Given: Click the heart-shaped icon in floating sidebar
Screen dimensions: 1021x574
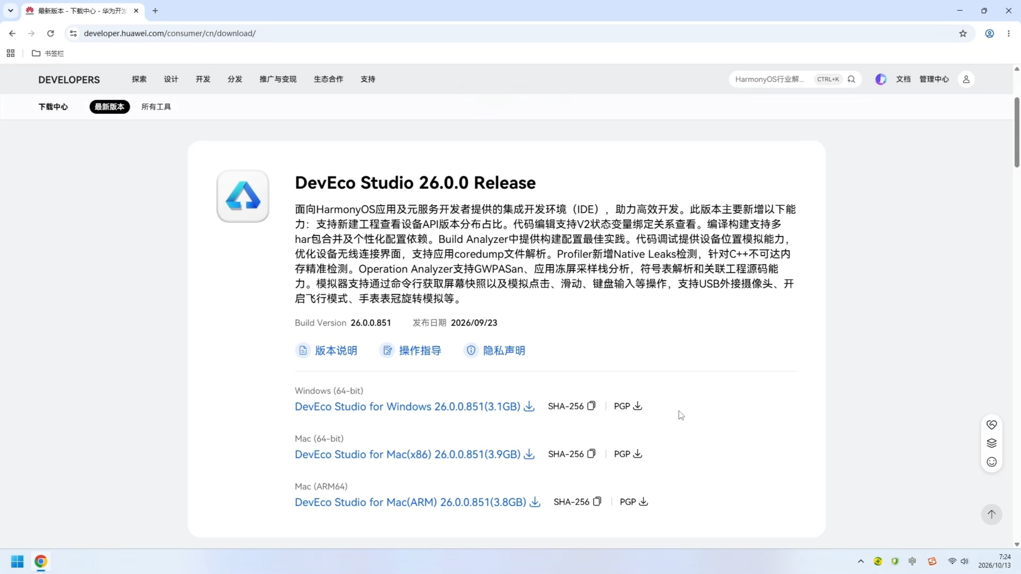Looking at the screenshot, I should (x=991, y=425).
